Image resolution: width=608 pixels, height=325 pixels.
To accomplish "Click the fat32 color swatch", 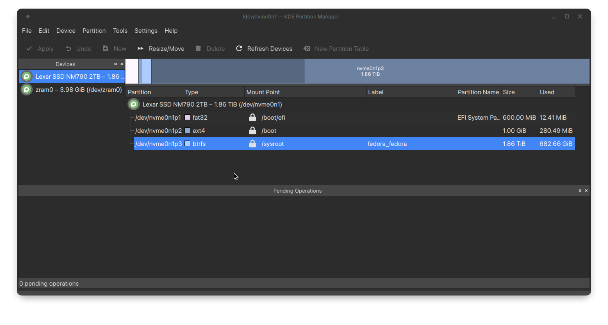I will (187, 118).
